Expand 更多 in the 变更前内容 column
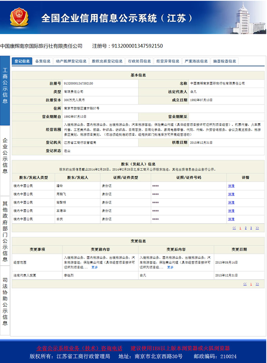 click(x=95, y=268)
